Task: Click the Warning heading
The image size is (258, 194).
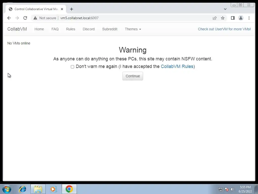Action: (x=133, y=50)
